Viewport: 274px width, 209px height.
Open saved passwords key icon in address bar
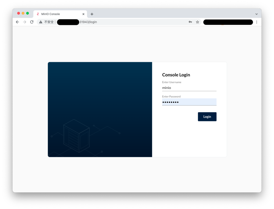point(190,22)
